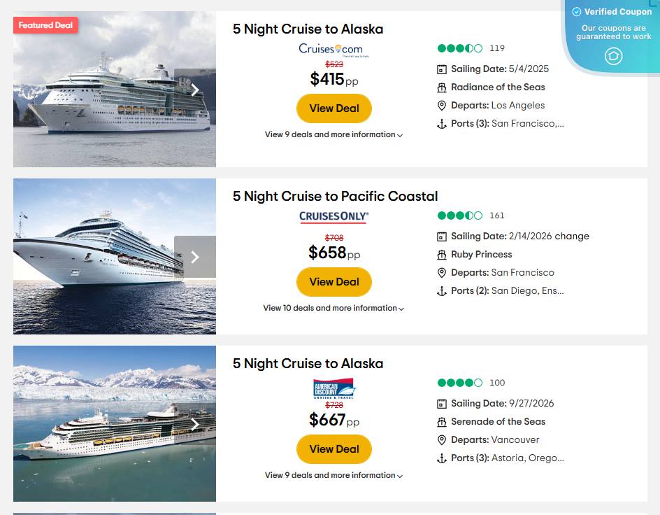
Task: Open the '5 Night Cruise to Pacific Coastal' title
Action: pos(335,196)
